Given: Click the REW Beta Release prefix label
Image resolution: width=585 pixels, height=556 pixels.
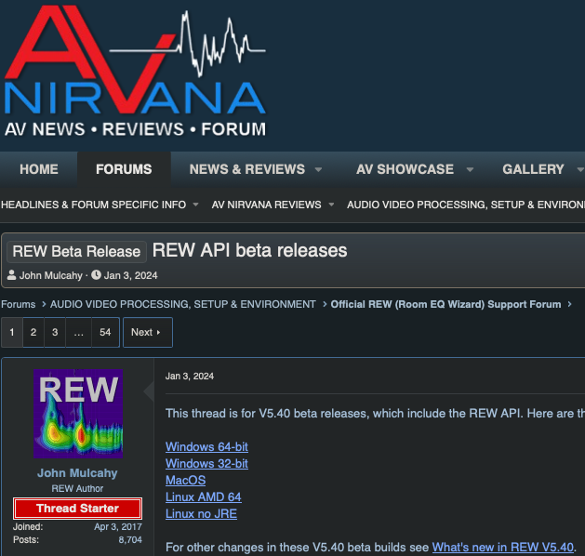Looking at the screenshot, I should 76,252.
